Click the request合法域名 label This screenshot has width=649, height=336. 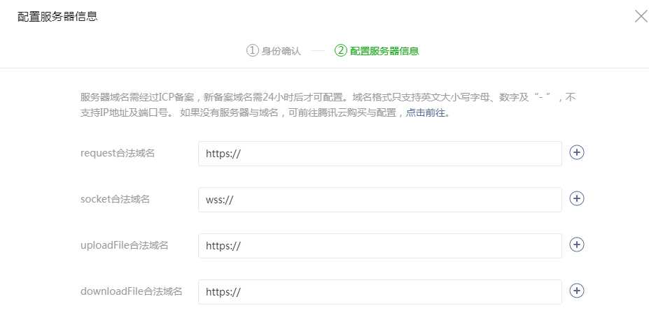(x=118, y=153)
